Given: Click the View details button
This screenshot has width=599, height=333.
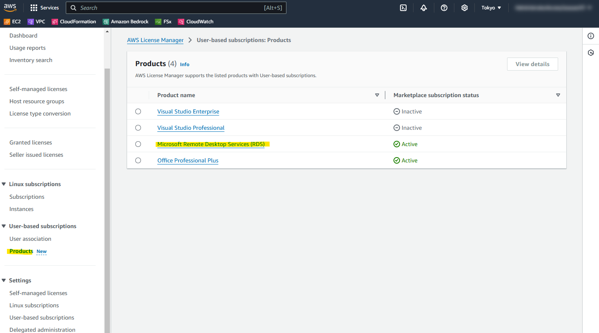Looking at the screenshot, I should (x=532, y=64).
